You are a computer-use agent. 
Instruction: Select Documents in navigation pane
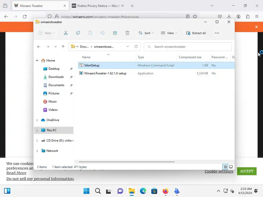(x=56, y=85)
